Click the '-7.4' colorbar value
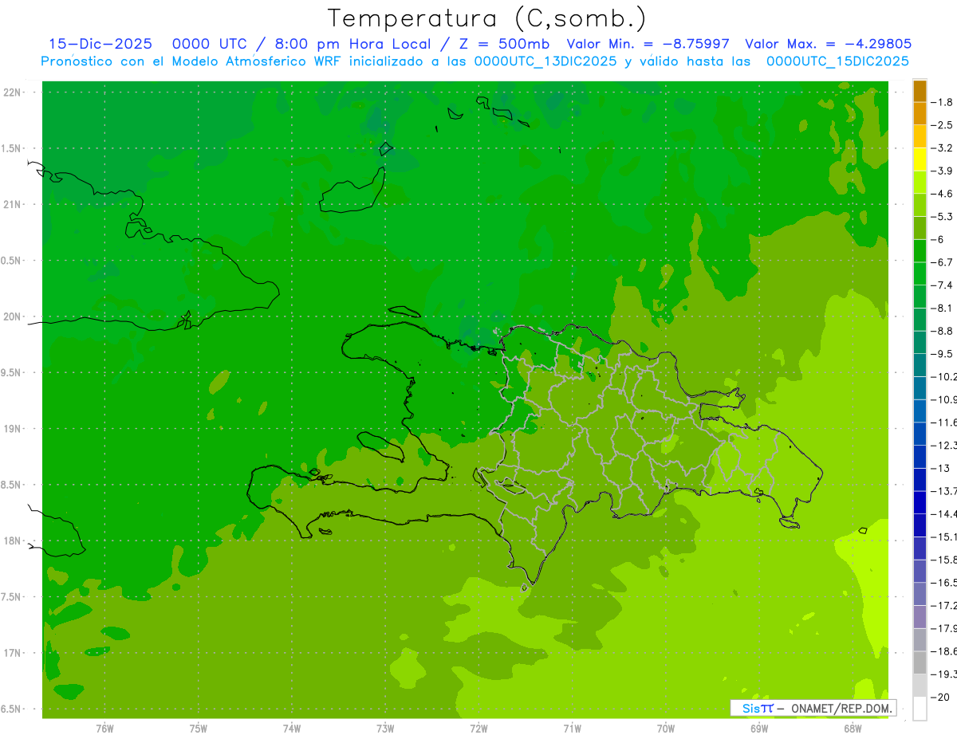957x739 pixels. [943, 285]
